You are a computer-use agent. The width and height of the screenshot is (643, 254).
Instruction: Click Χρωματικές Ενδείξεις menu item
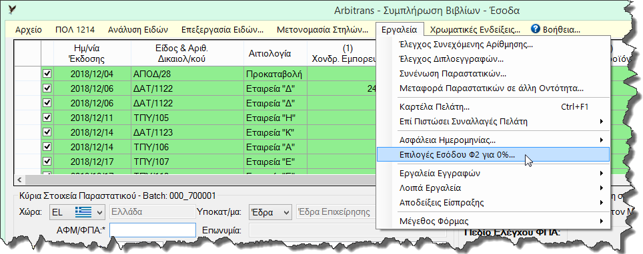(x=475, y=29)
